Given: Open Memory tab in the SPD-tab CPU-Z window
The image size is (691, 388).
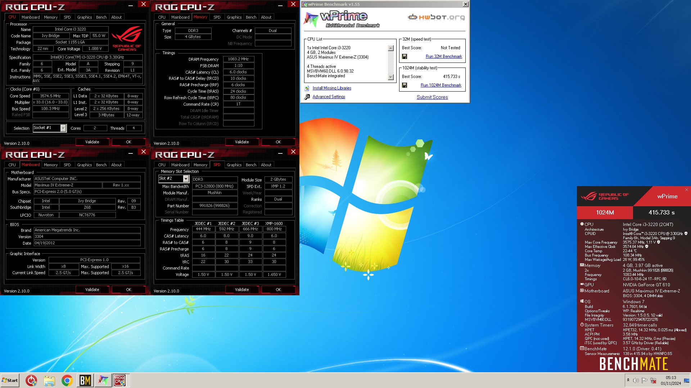Looking at the screenshot, I should (x=200, y=165).
